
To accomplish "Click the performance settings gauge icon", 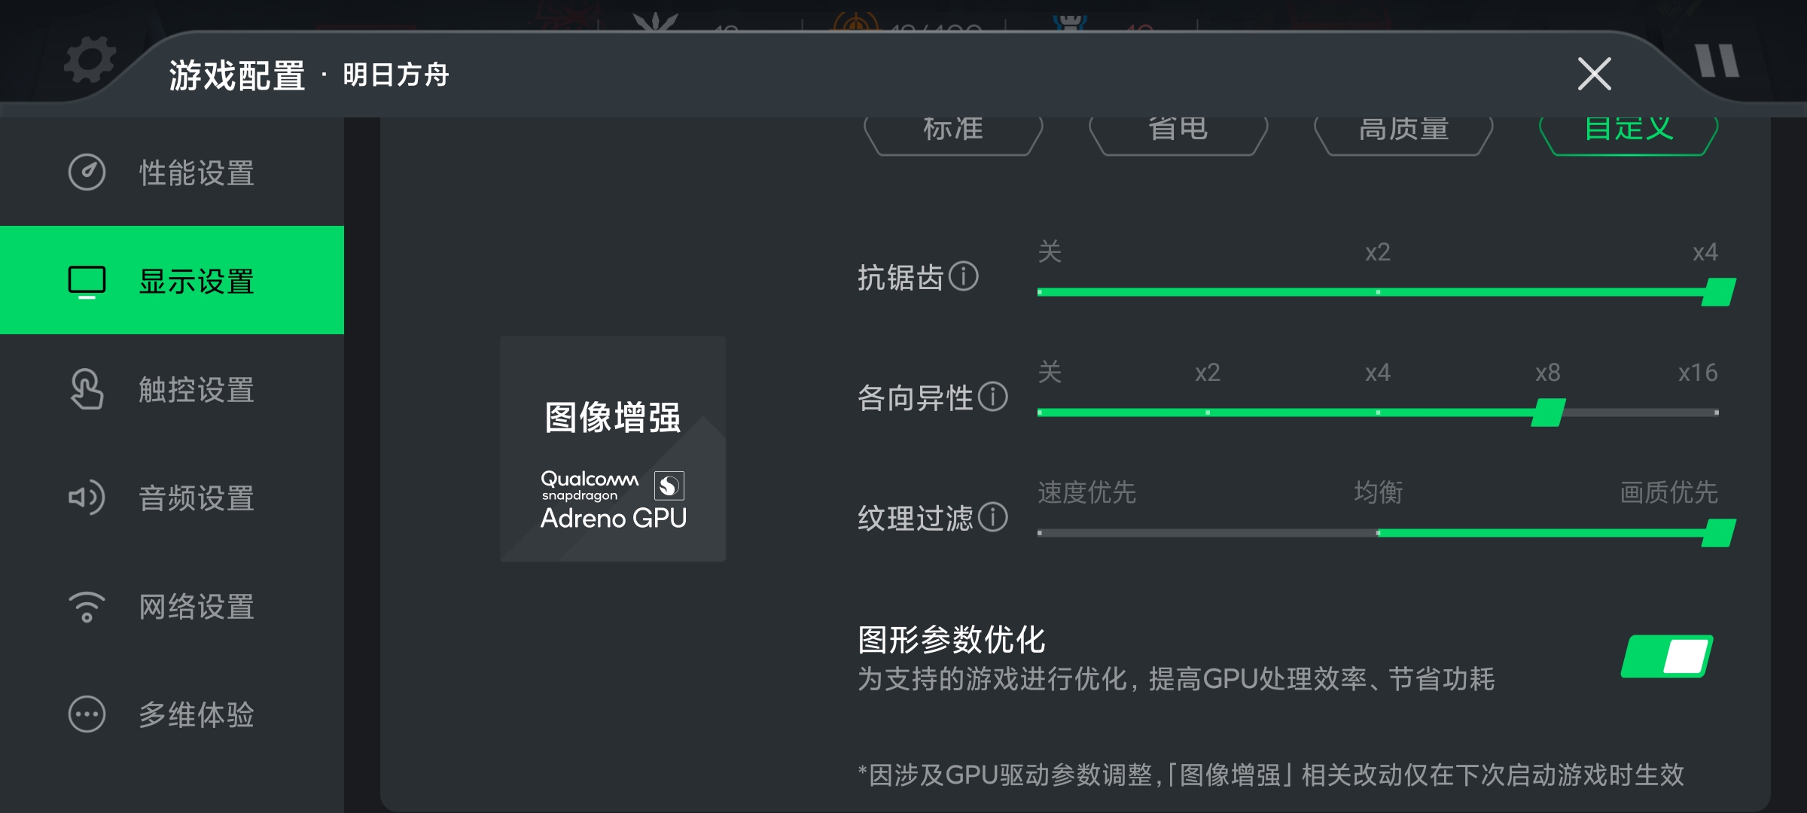I will tap(87, 172).
